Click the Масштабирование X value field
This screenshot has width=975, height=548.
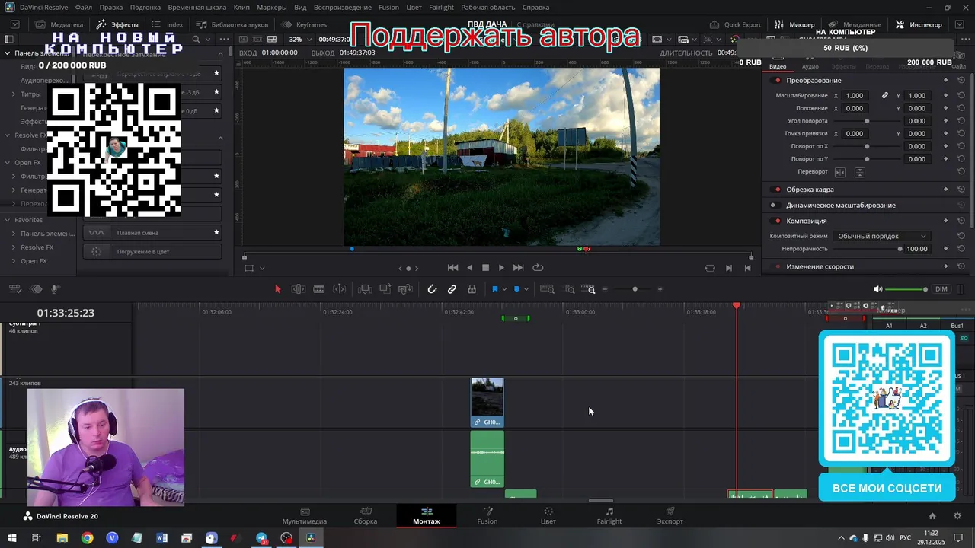tap(855, 96)
